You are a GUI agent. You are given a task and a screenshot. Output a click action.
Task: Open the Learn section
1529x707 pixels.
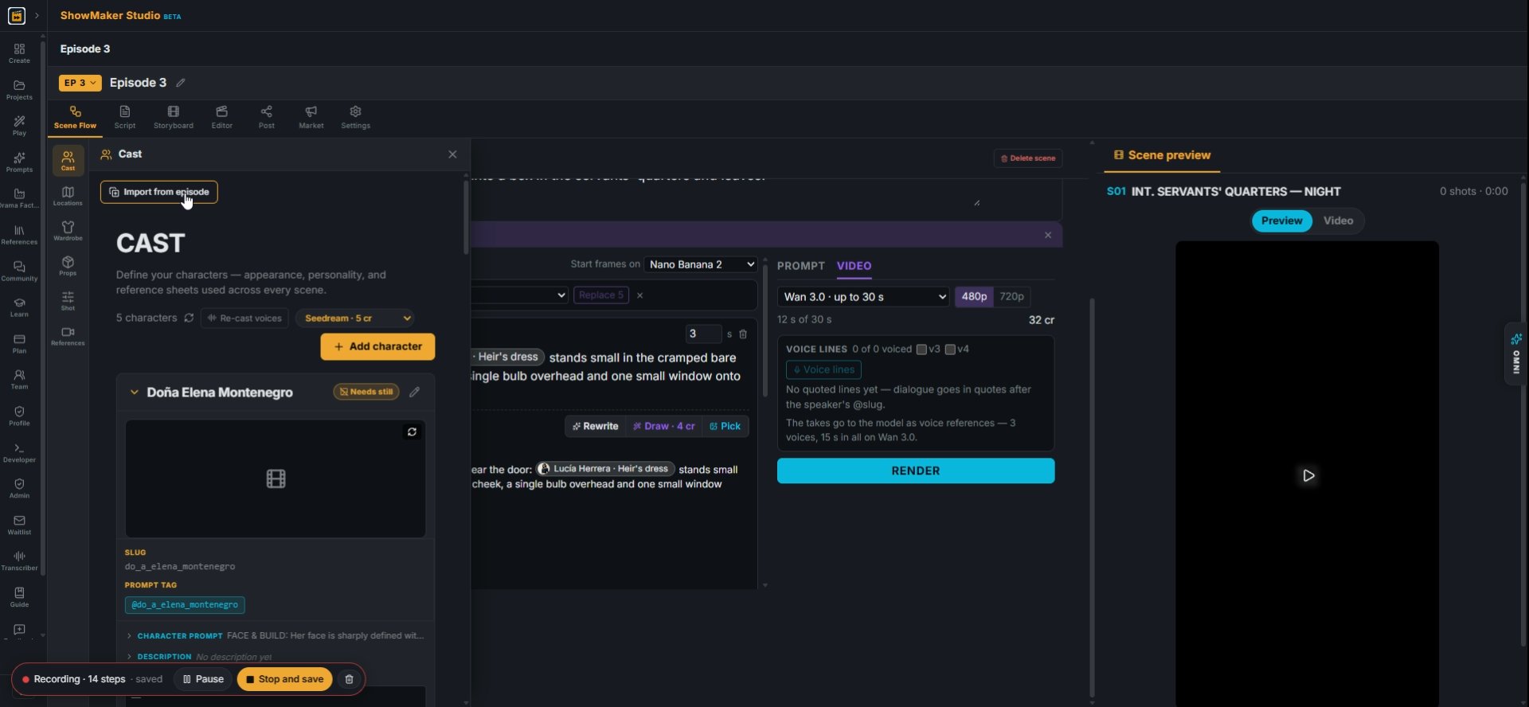pyautogui.click(x=19, y=307)
